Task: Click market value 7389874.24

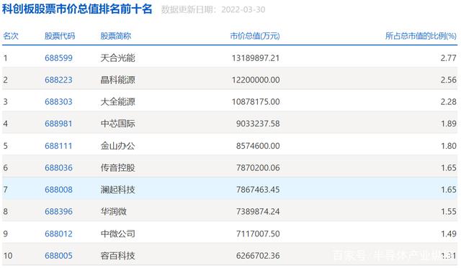Action: point(258,211)
